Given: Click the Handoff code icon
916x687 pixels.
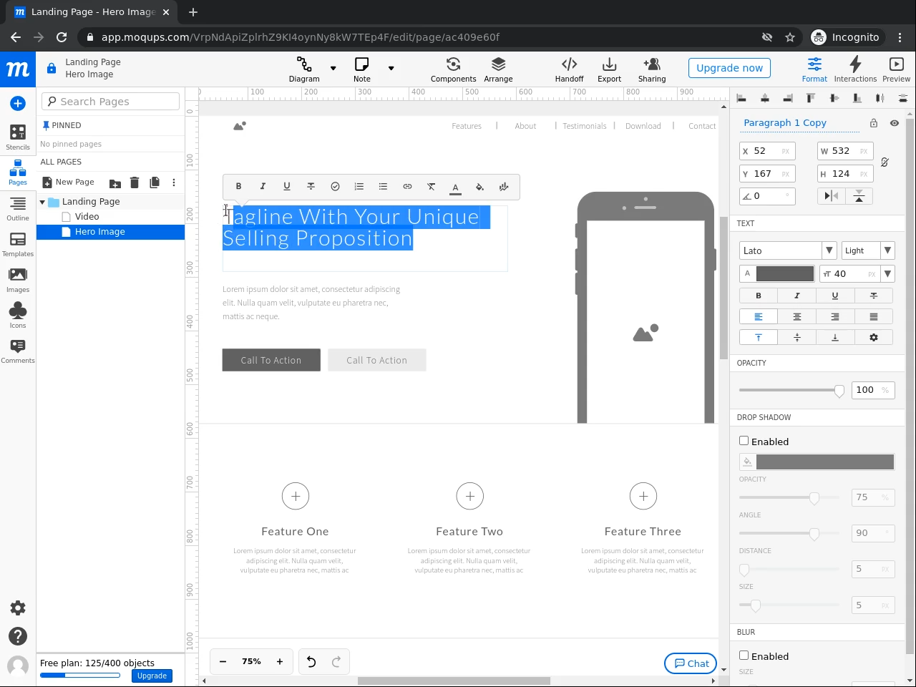Looking at the screenshot, I should (569, 69).
